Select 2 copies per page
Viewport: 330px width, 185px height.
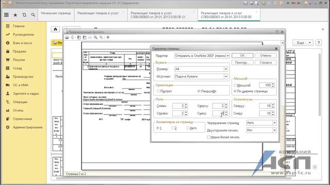pyautogui.click(x=173, y=128)
